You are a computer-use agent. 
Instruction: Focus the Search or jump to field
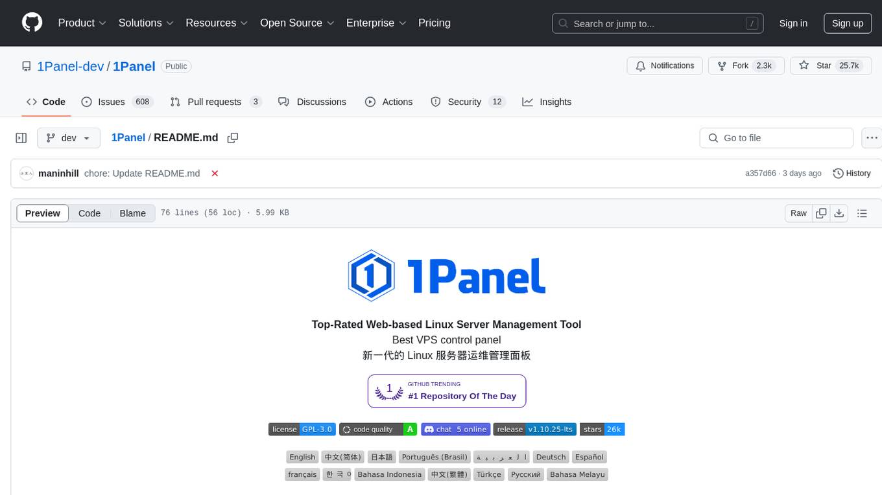tap(658, 23)
